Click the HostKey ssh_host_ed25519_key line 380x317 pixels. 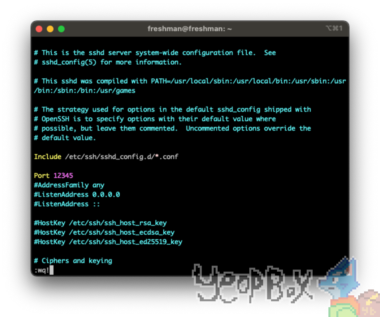click(108, 242)
